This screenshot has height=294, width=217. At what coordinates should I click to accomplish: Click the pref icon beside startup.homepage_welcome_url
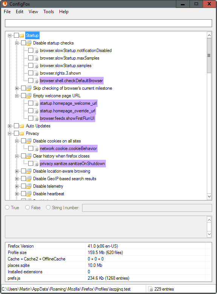click(36, 103)
